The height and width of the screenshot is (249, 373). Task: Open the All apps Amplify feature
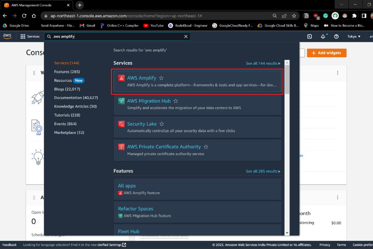(x=197, y=189)
